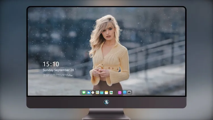Open the Camera app in dock
213x120 pixels.
point(129,92)
